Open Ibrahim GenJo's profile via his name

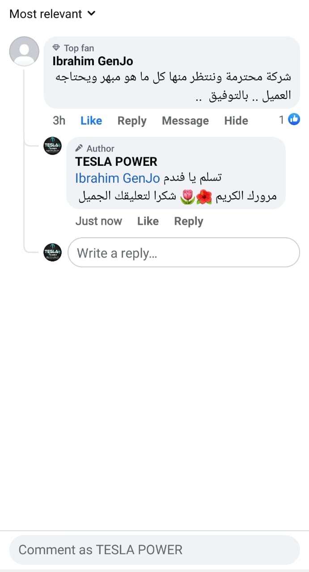point(92,61)
